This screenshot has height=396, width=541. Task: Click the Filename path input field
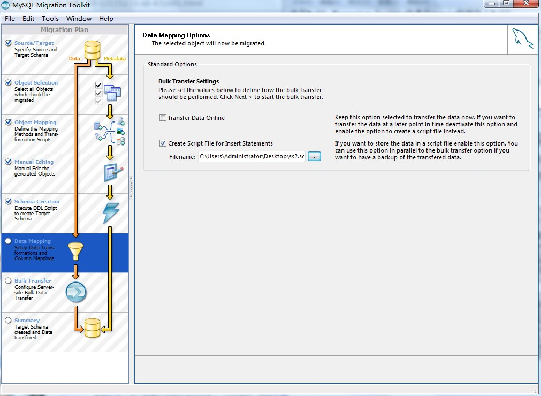[252, 156]
